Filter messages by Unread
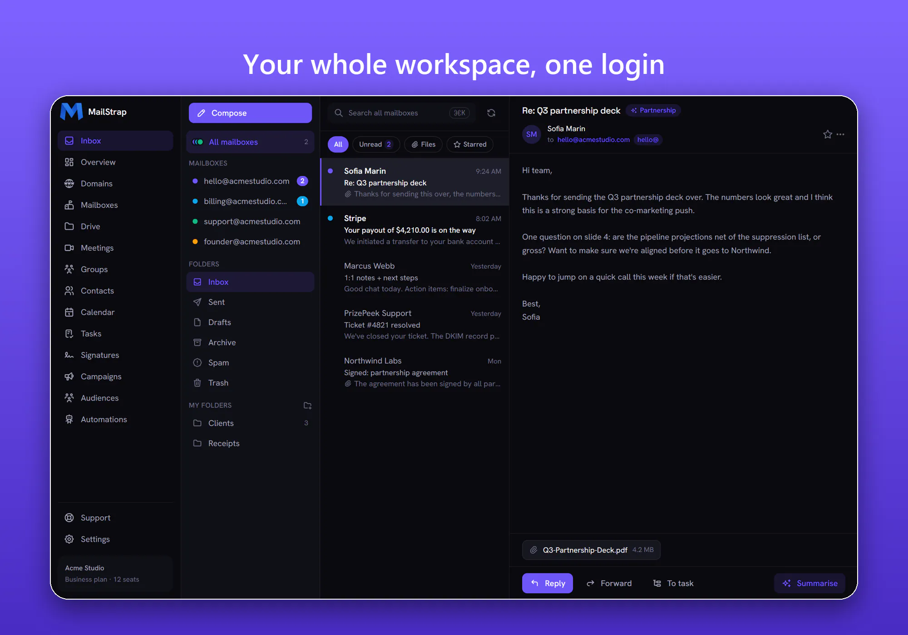This screenshot has width=908, height=635. point(376,144)
